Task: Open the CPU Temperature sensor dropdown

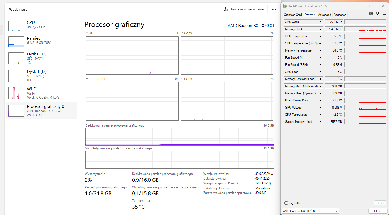Action: click(320, 115)
